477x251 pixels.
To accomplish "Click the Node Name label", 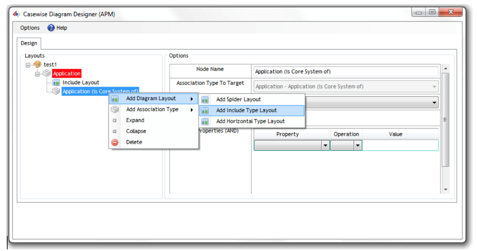I will point(210,69).
